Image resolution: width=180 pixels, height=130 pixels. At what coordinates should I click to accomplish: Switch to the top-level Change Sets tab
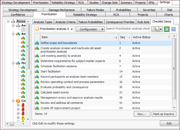click(x=110, y=3)
